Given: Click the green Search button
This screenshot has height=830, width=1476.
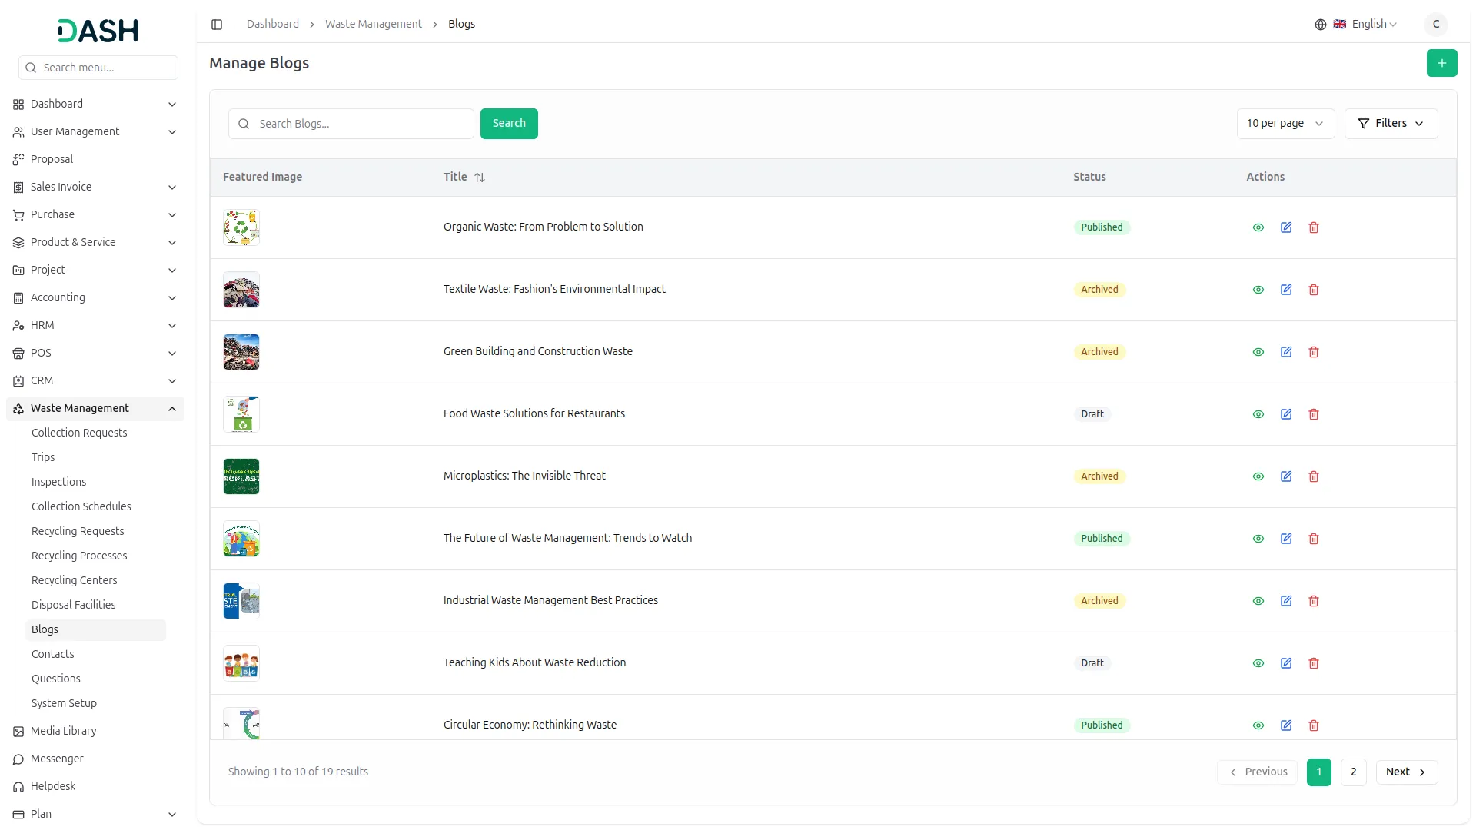Looking at the screenshot, I should tap(508, 124).
